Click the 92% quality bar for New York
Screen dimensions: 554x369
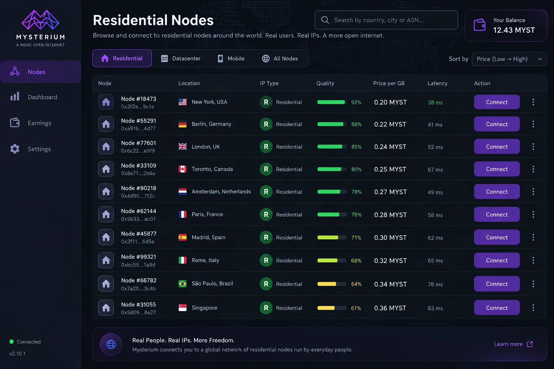(332, 102)
